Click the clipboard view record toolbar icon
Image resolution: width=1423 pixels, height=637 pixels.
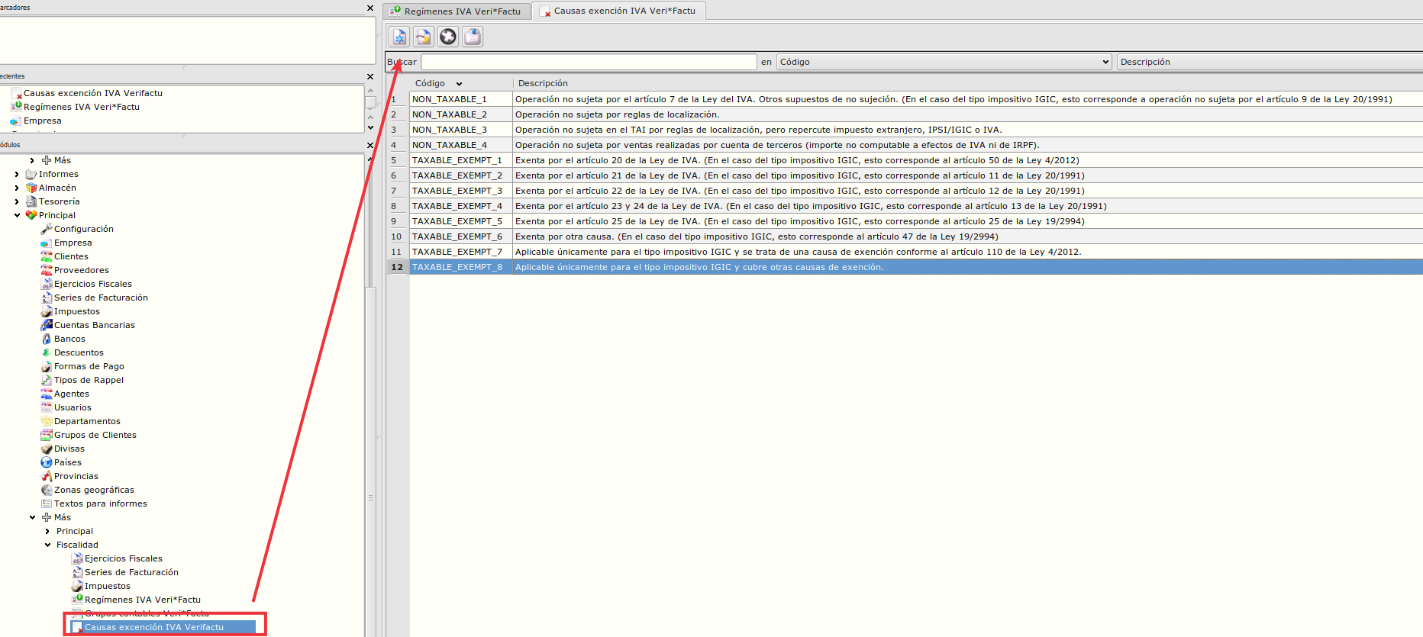click(x=473, y=37)
